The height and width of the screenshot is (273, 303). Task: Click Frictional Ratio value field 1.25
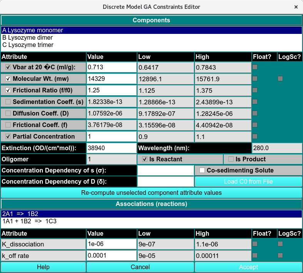112,90
